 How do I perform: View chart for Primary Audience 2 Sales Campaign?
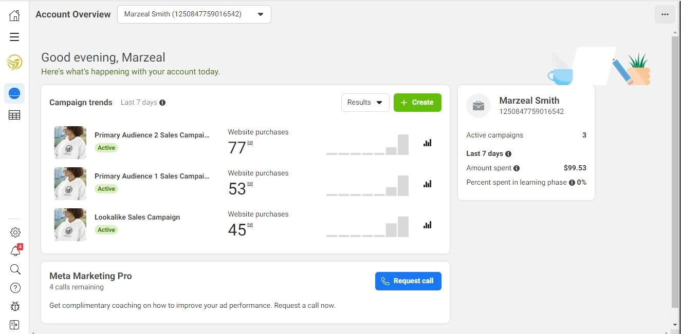tap(427, 143)
